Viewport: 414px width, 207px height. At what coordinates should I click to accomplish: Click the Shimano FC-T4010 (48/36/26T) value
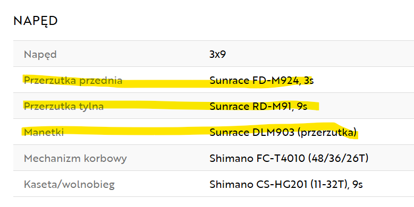(x=289, y=158)
